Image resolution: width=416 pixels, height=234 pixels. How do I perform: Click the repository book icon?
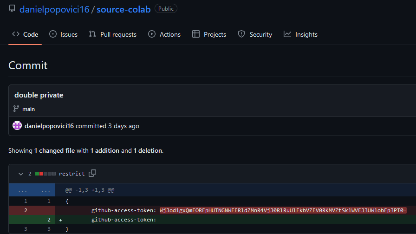pos(12,9)
